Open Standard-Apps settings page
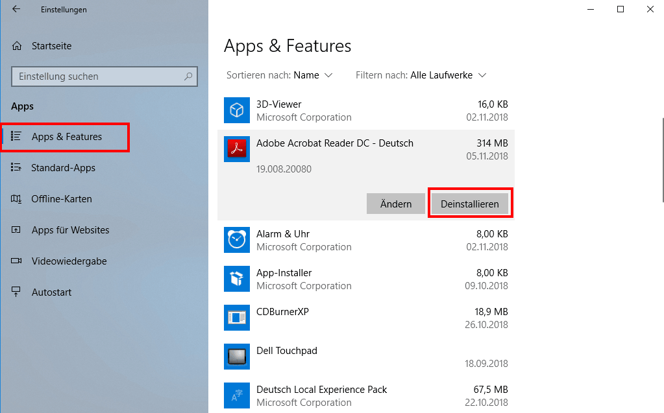 [63, 168]
